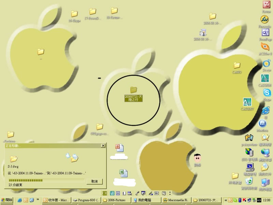Click the system clock showing 12:08
Image resolution: width=273 pixels, height=205 pixels.
click(267, 200)
